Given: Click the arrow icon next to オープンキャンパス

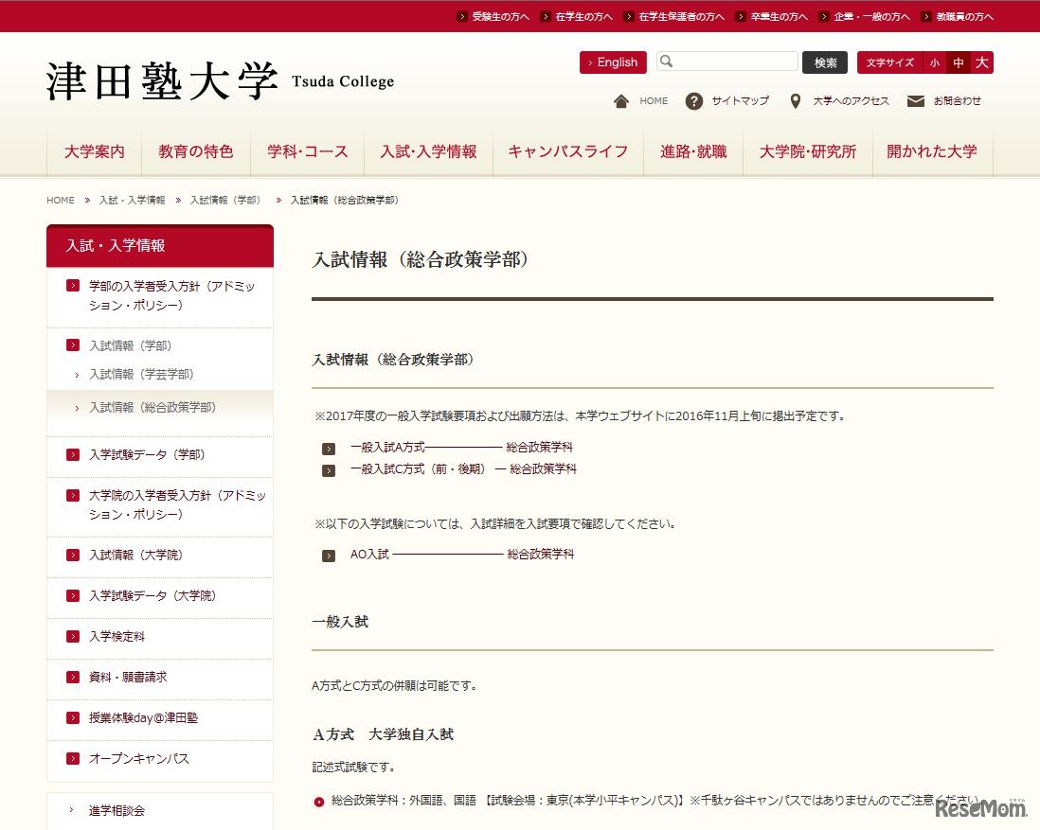Looking at the screenshot, I should tap(73, 758).
